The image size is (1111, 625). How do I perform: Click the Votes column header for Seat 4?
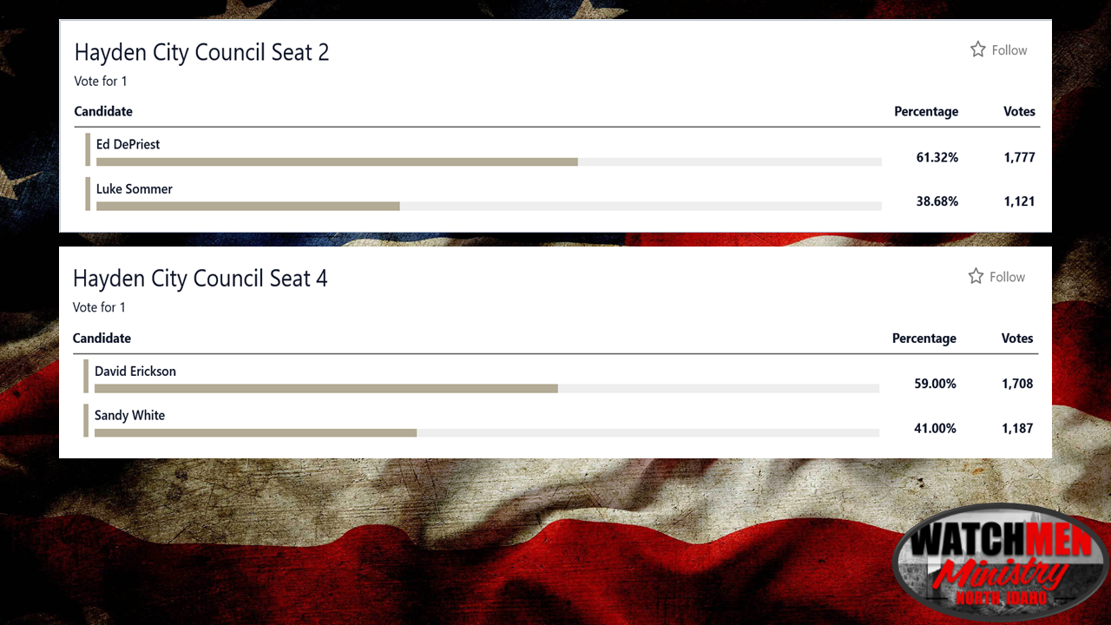pyautogui.click(x=1017, y=339)
